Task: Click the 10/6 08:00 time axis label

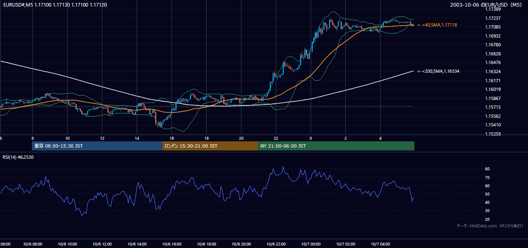Action: [x=32, y=244]
